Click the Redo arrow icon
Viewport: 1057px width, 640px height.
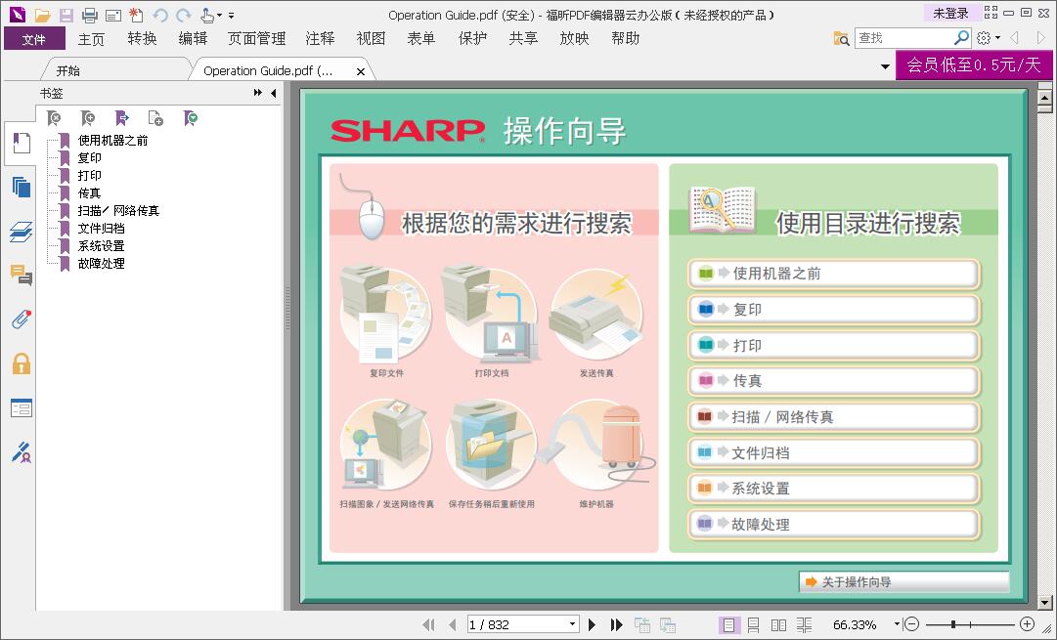(x=183, y=15)
